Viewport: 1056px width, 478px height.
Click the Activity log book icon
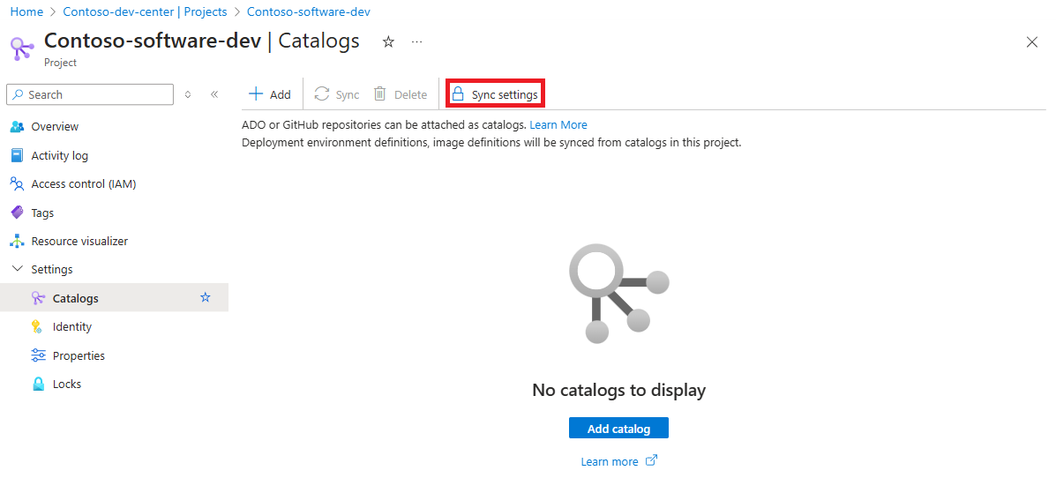[18, 155]
